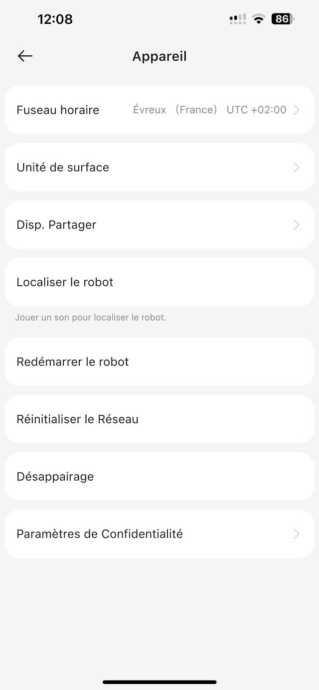
Task: Tap the Appareil page title
Action: [x=159, y=56]
